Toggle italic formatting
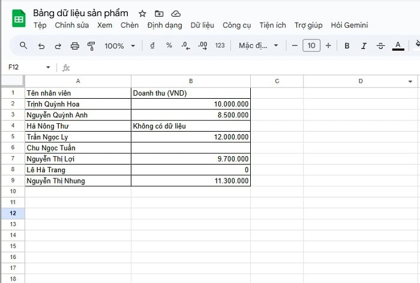This screenshot has height=283, width=420. click(x=364, y=46)
